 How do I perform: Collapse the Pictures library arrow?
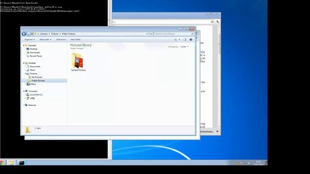point(26,73)
